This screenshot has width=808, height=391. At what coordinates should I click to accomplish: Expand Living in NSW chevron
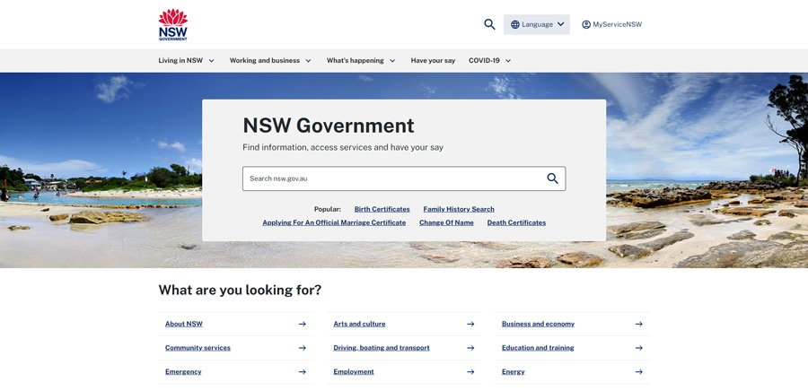tap(211, 61)
